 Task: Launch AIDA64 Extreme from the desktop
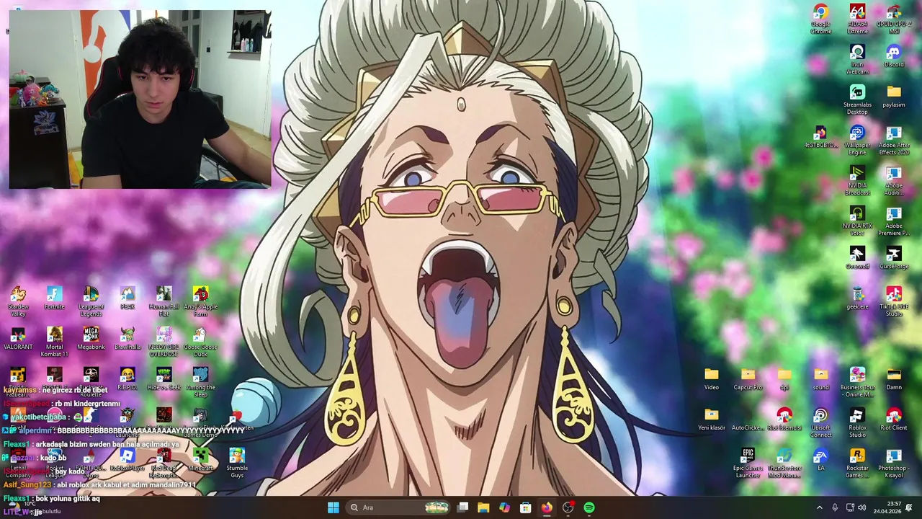[x=857, y=19]
